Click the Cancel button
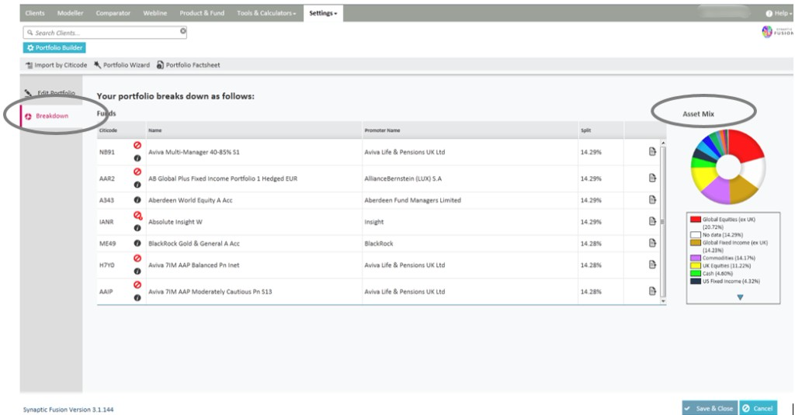Viewport: 795px width, 415px height. coord(758,408)
